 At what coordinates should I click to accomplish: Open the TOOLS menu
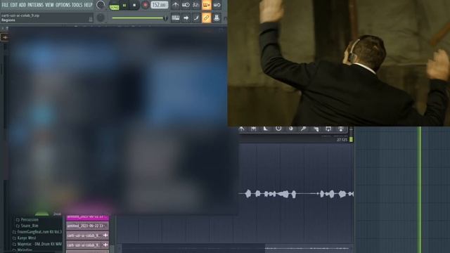tap(77, 5)
